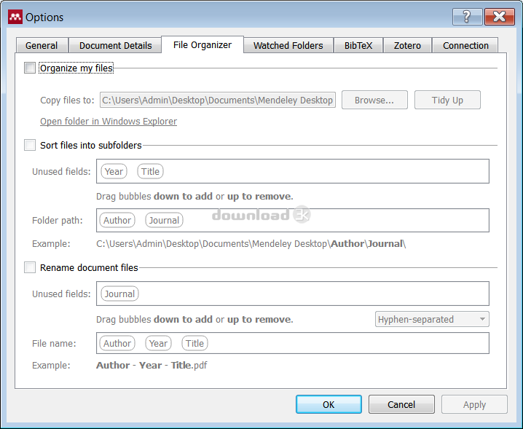Close the Options dialog with X

tap(499, 16)
